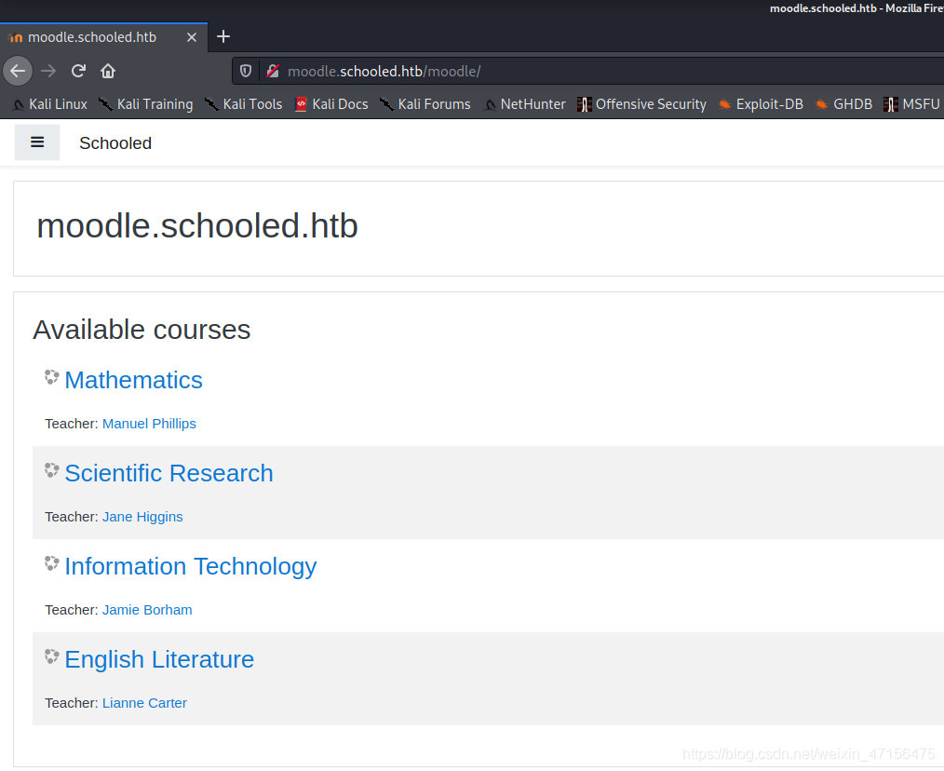Open the hamburger side menu
Screen dimensions: 944x771
click(37, 142)
